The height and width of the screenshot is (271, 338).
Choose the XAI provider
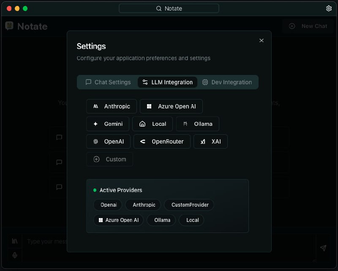click(210, 141)
